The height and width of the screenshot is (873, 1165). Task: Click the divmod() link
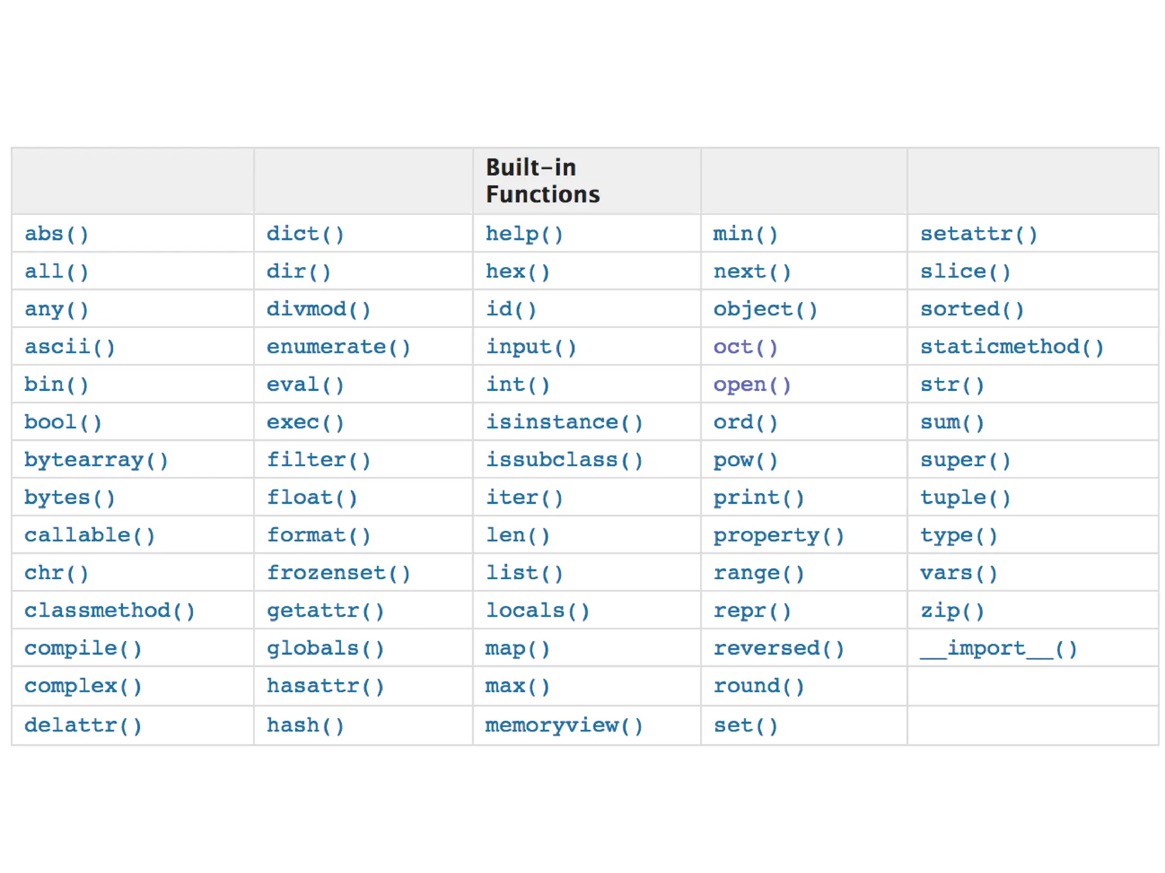click(x=319, y=310)
